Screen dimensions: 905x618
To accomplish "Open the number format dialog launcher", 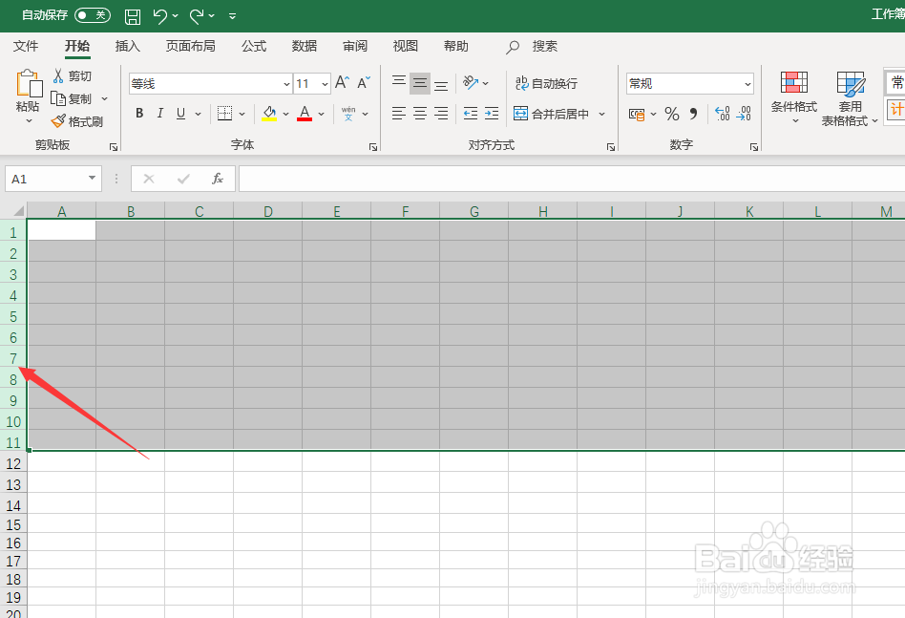I will click(754, 147).
